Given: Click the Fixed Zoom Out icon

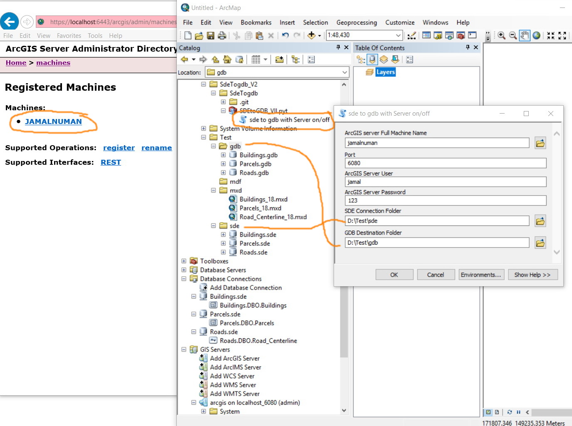Looking at the screenshot, I should click(562, 35).
